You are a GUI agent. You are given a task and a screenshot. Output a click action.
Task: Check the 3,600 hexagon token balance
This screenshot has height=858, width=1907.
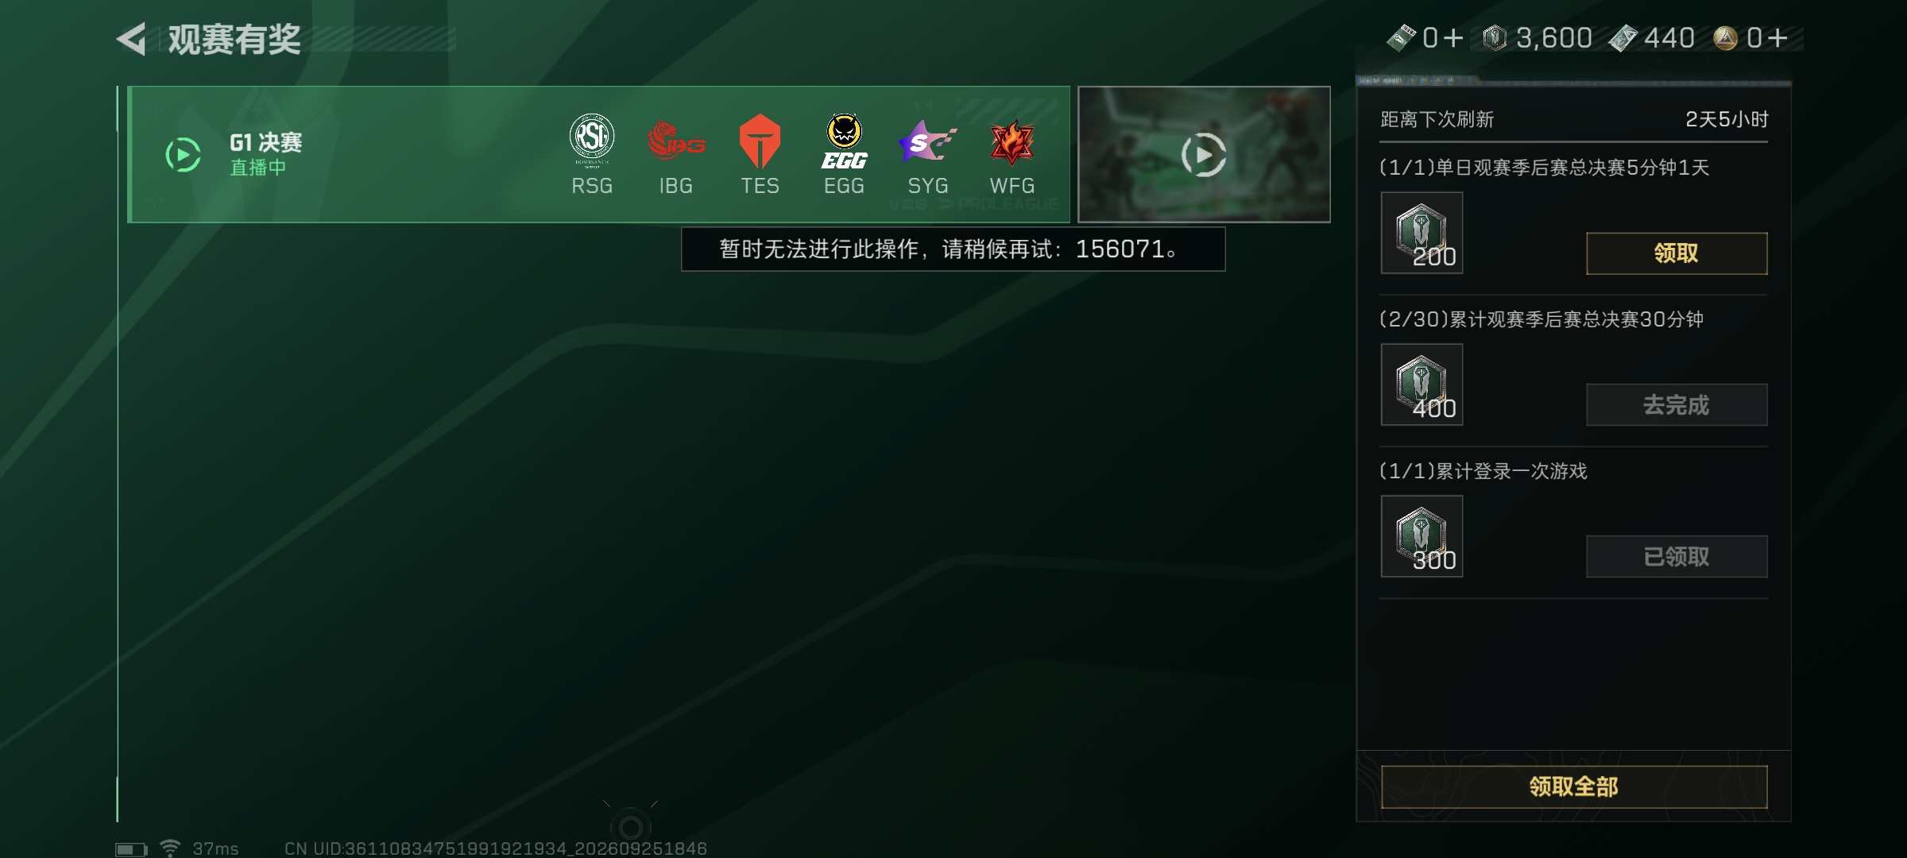click(x=1538, y=38)
